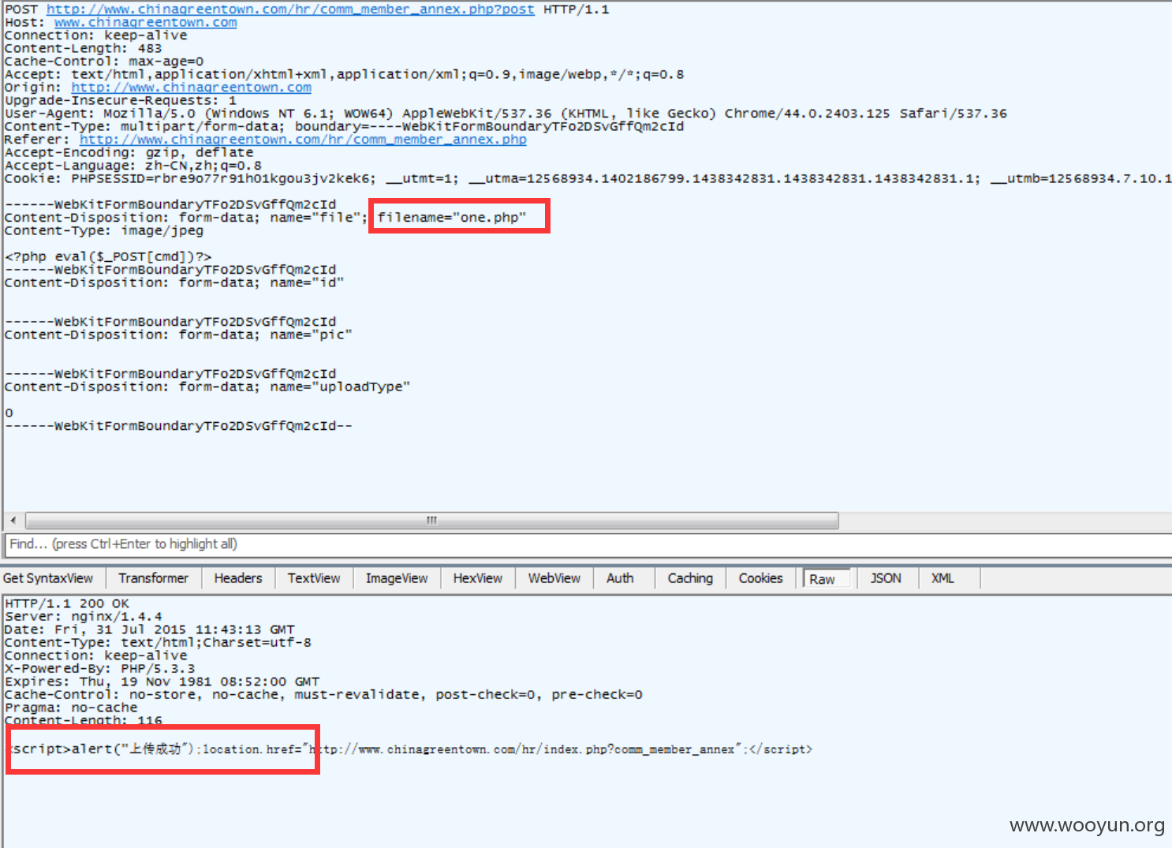
Task: Click the POST request URL link
Action: pyautogui.click(x=290, y=9)
